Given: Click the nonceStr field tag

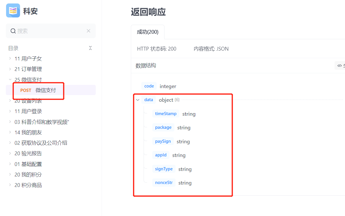Looking at the screenshot, I should click(x=164, y=183).
